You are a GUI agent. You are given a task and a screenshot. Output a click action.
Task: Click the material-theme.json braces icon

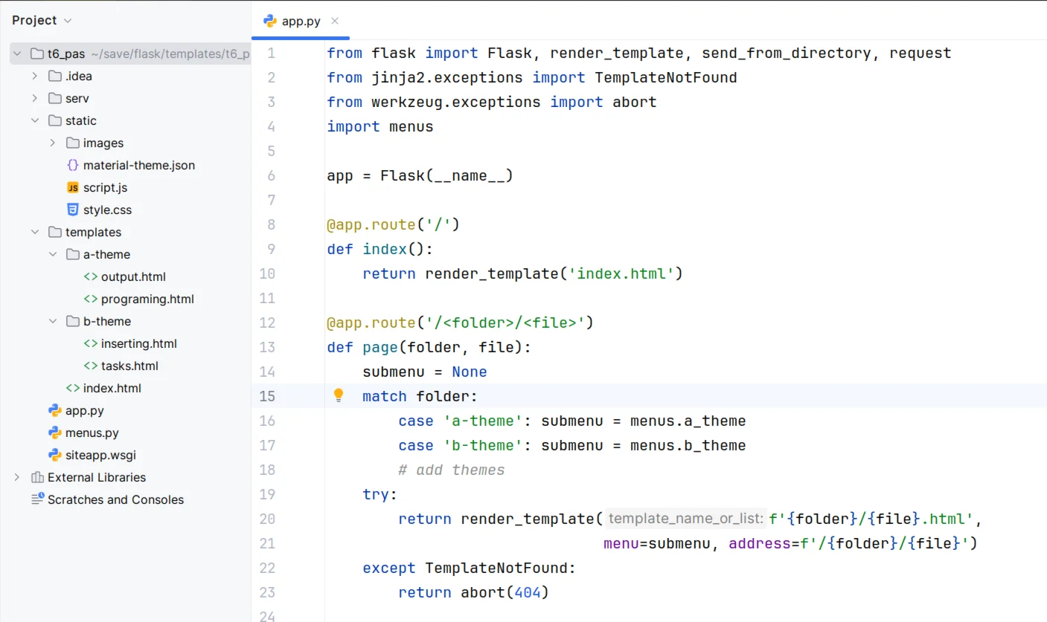[72, 165]
